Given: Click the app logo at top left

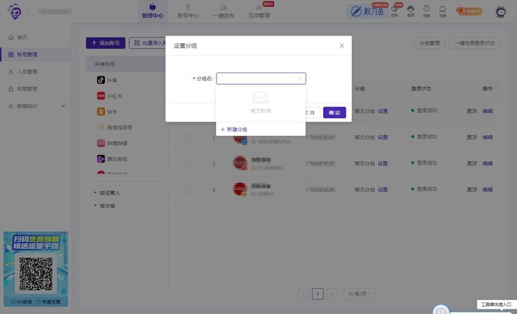Looking at the screenshot, I should coord(14,12).
